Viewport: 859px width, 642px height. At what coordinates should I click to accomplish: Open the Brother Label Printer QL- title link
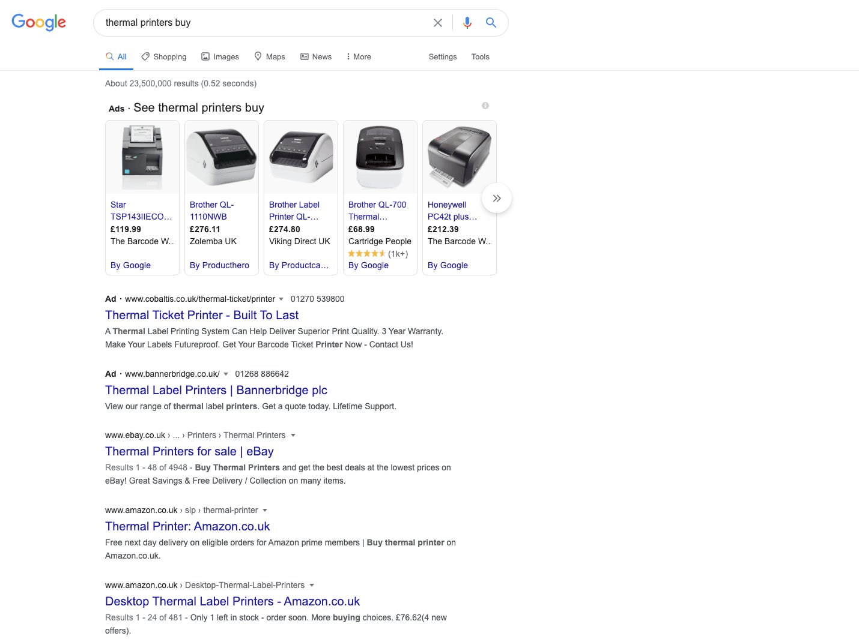pyautogui.click(x=294, y=211)
